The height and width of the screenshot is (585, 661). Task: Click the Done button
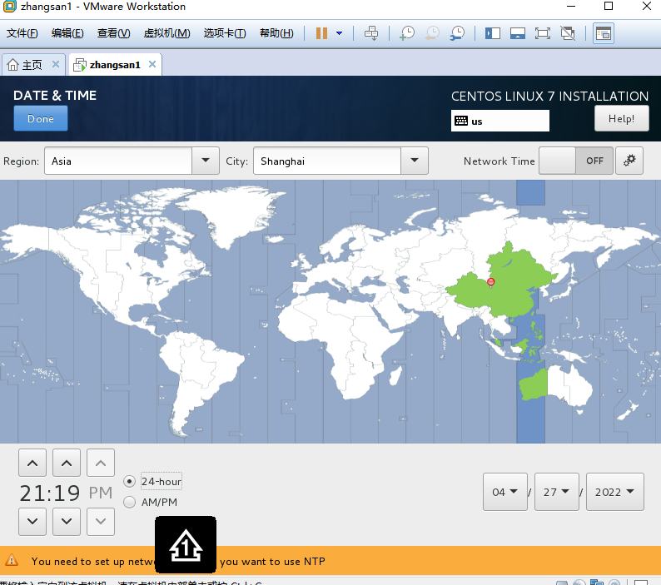click(41, 118)
